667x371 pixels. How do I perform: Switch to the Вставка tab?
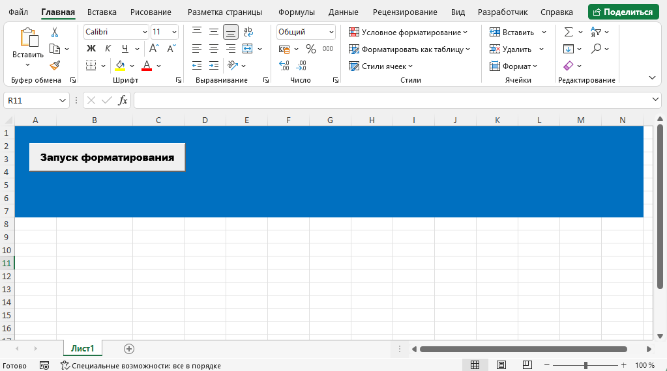coord(102,12)
